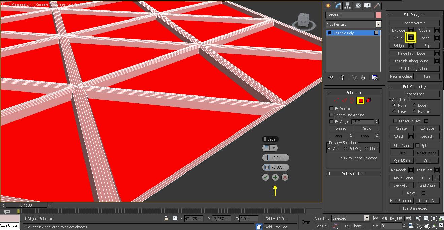Collapse the Selection rollout
Screen dimensions: 444x230
(x=353, y=93)
